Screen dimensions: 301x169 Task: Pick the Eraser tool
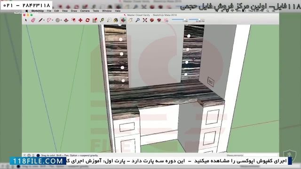click(x=33, y=20)
